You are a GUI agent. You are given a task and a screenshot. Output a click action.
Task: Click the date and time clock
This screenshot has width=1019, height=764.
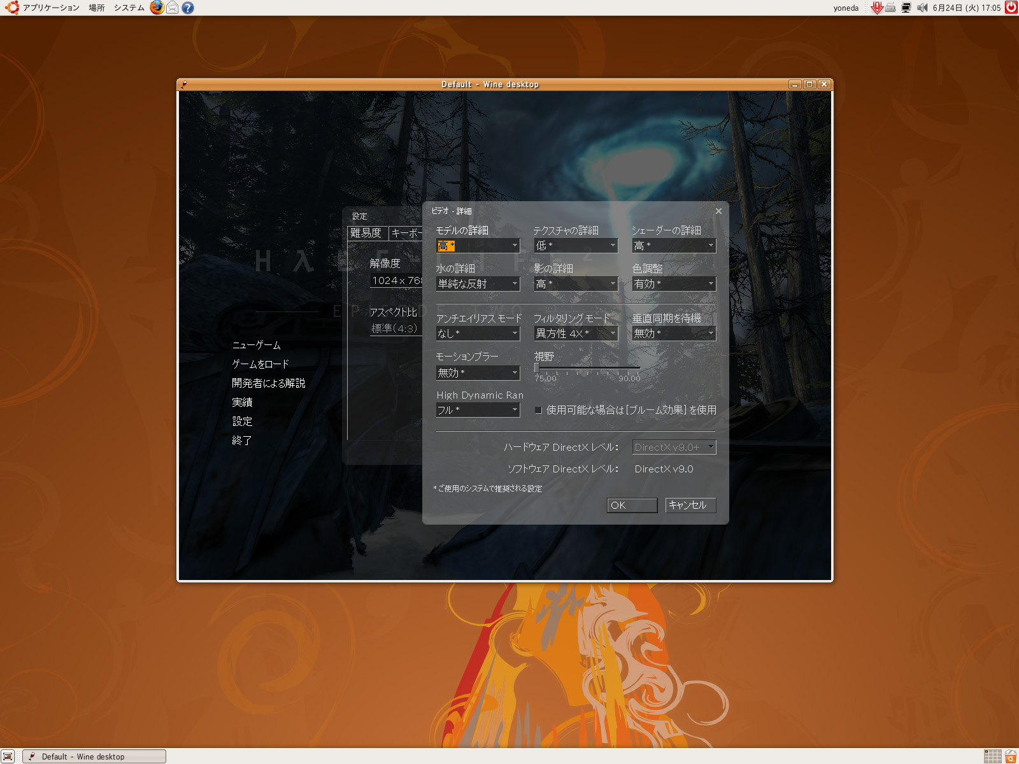967,8
